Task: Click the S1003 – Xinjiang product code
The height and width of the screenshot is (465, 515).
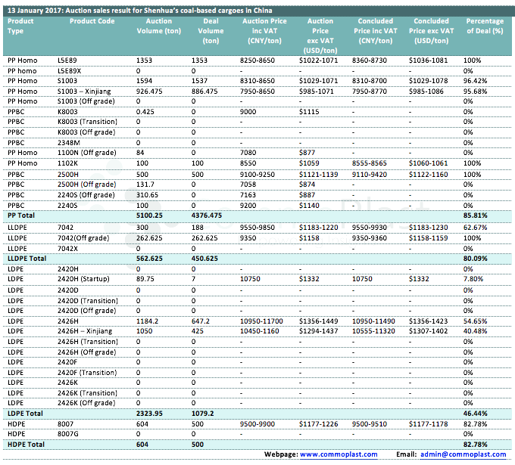Action: (x=83, y=91)
